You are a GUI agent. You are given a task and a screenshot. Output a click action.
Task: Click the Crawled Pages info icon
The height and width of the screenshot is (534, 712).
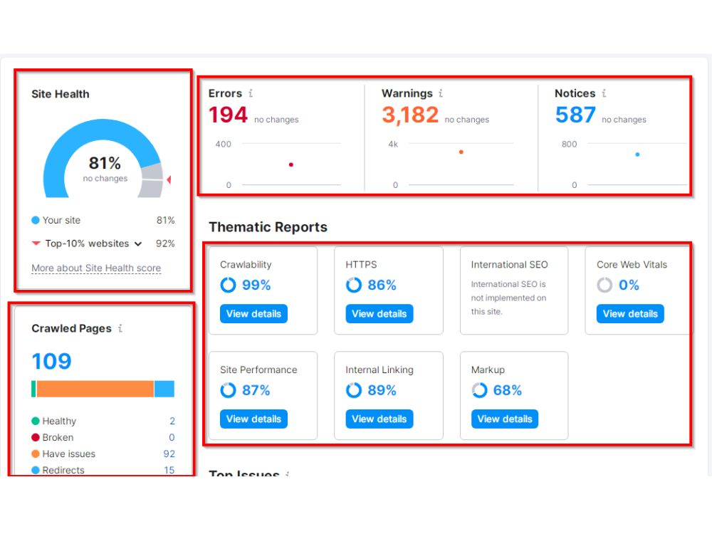click(x=120, y=328)
